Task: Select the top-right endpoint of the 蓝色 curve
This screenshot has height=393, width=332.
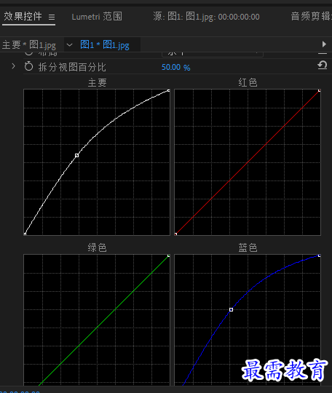Action: point(319,255)
